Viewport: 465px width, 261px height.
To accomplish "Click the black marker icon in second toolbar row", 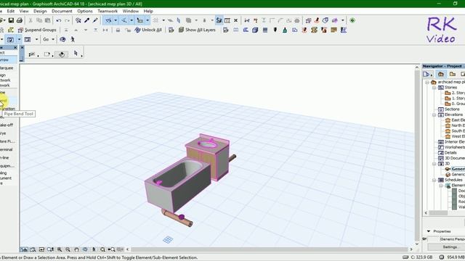I will [x=275, y=30].
